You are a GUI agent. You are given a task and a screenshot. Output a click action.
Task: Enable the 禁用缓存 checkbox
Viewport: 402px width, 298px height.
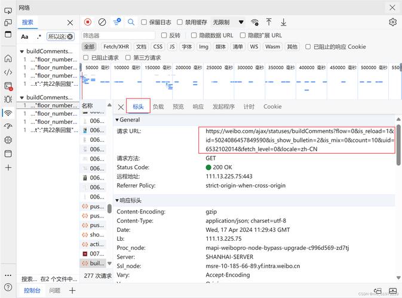click(180, 22)
